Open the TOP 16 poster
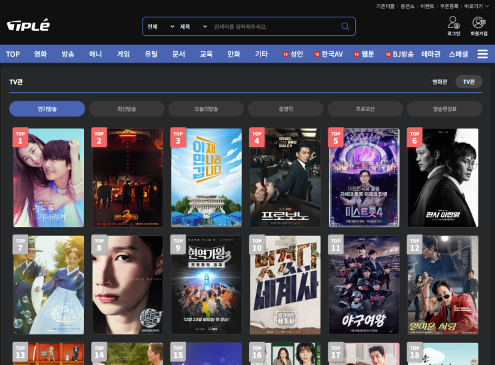Image resolution: width=495 pixels, height=365 pixels. pyautogui.click(x=285, y=354)
